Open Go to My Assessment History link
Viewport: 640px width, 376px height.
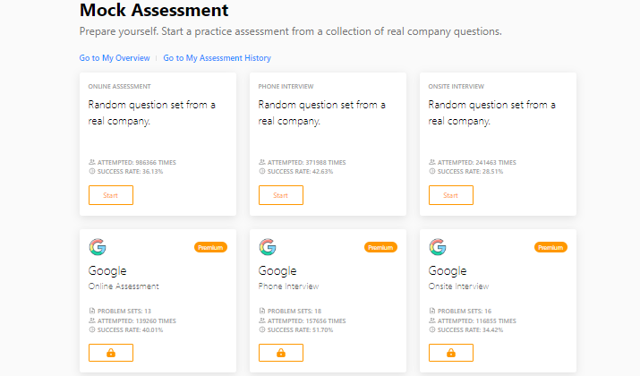(218, 58)
